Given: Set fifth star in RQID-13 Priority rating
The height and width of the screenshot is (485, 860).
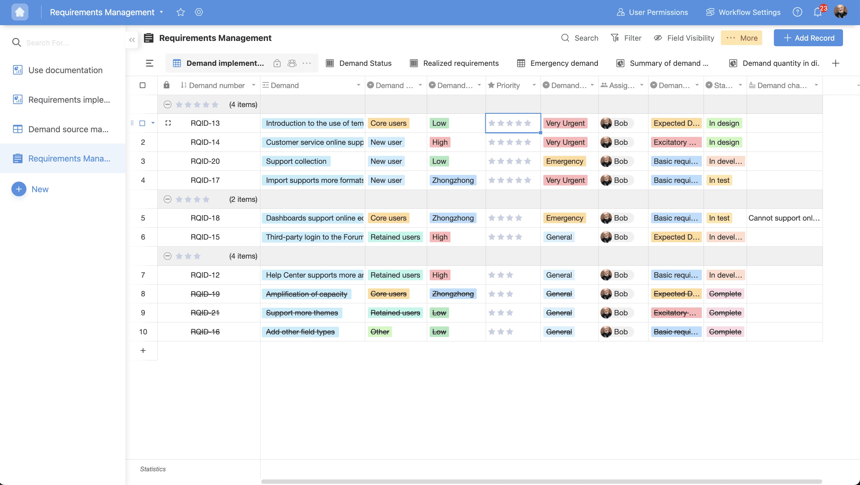Looking at the screenshot, I should 528,123.
